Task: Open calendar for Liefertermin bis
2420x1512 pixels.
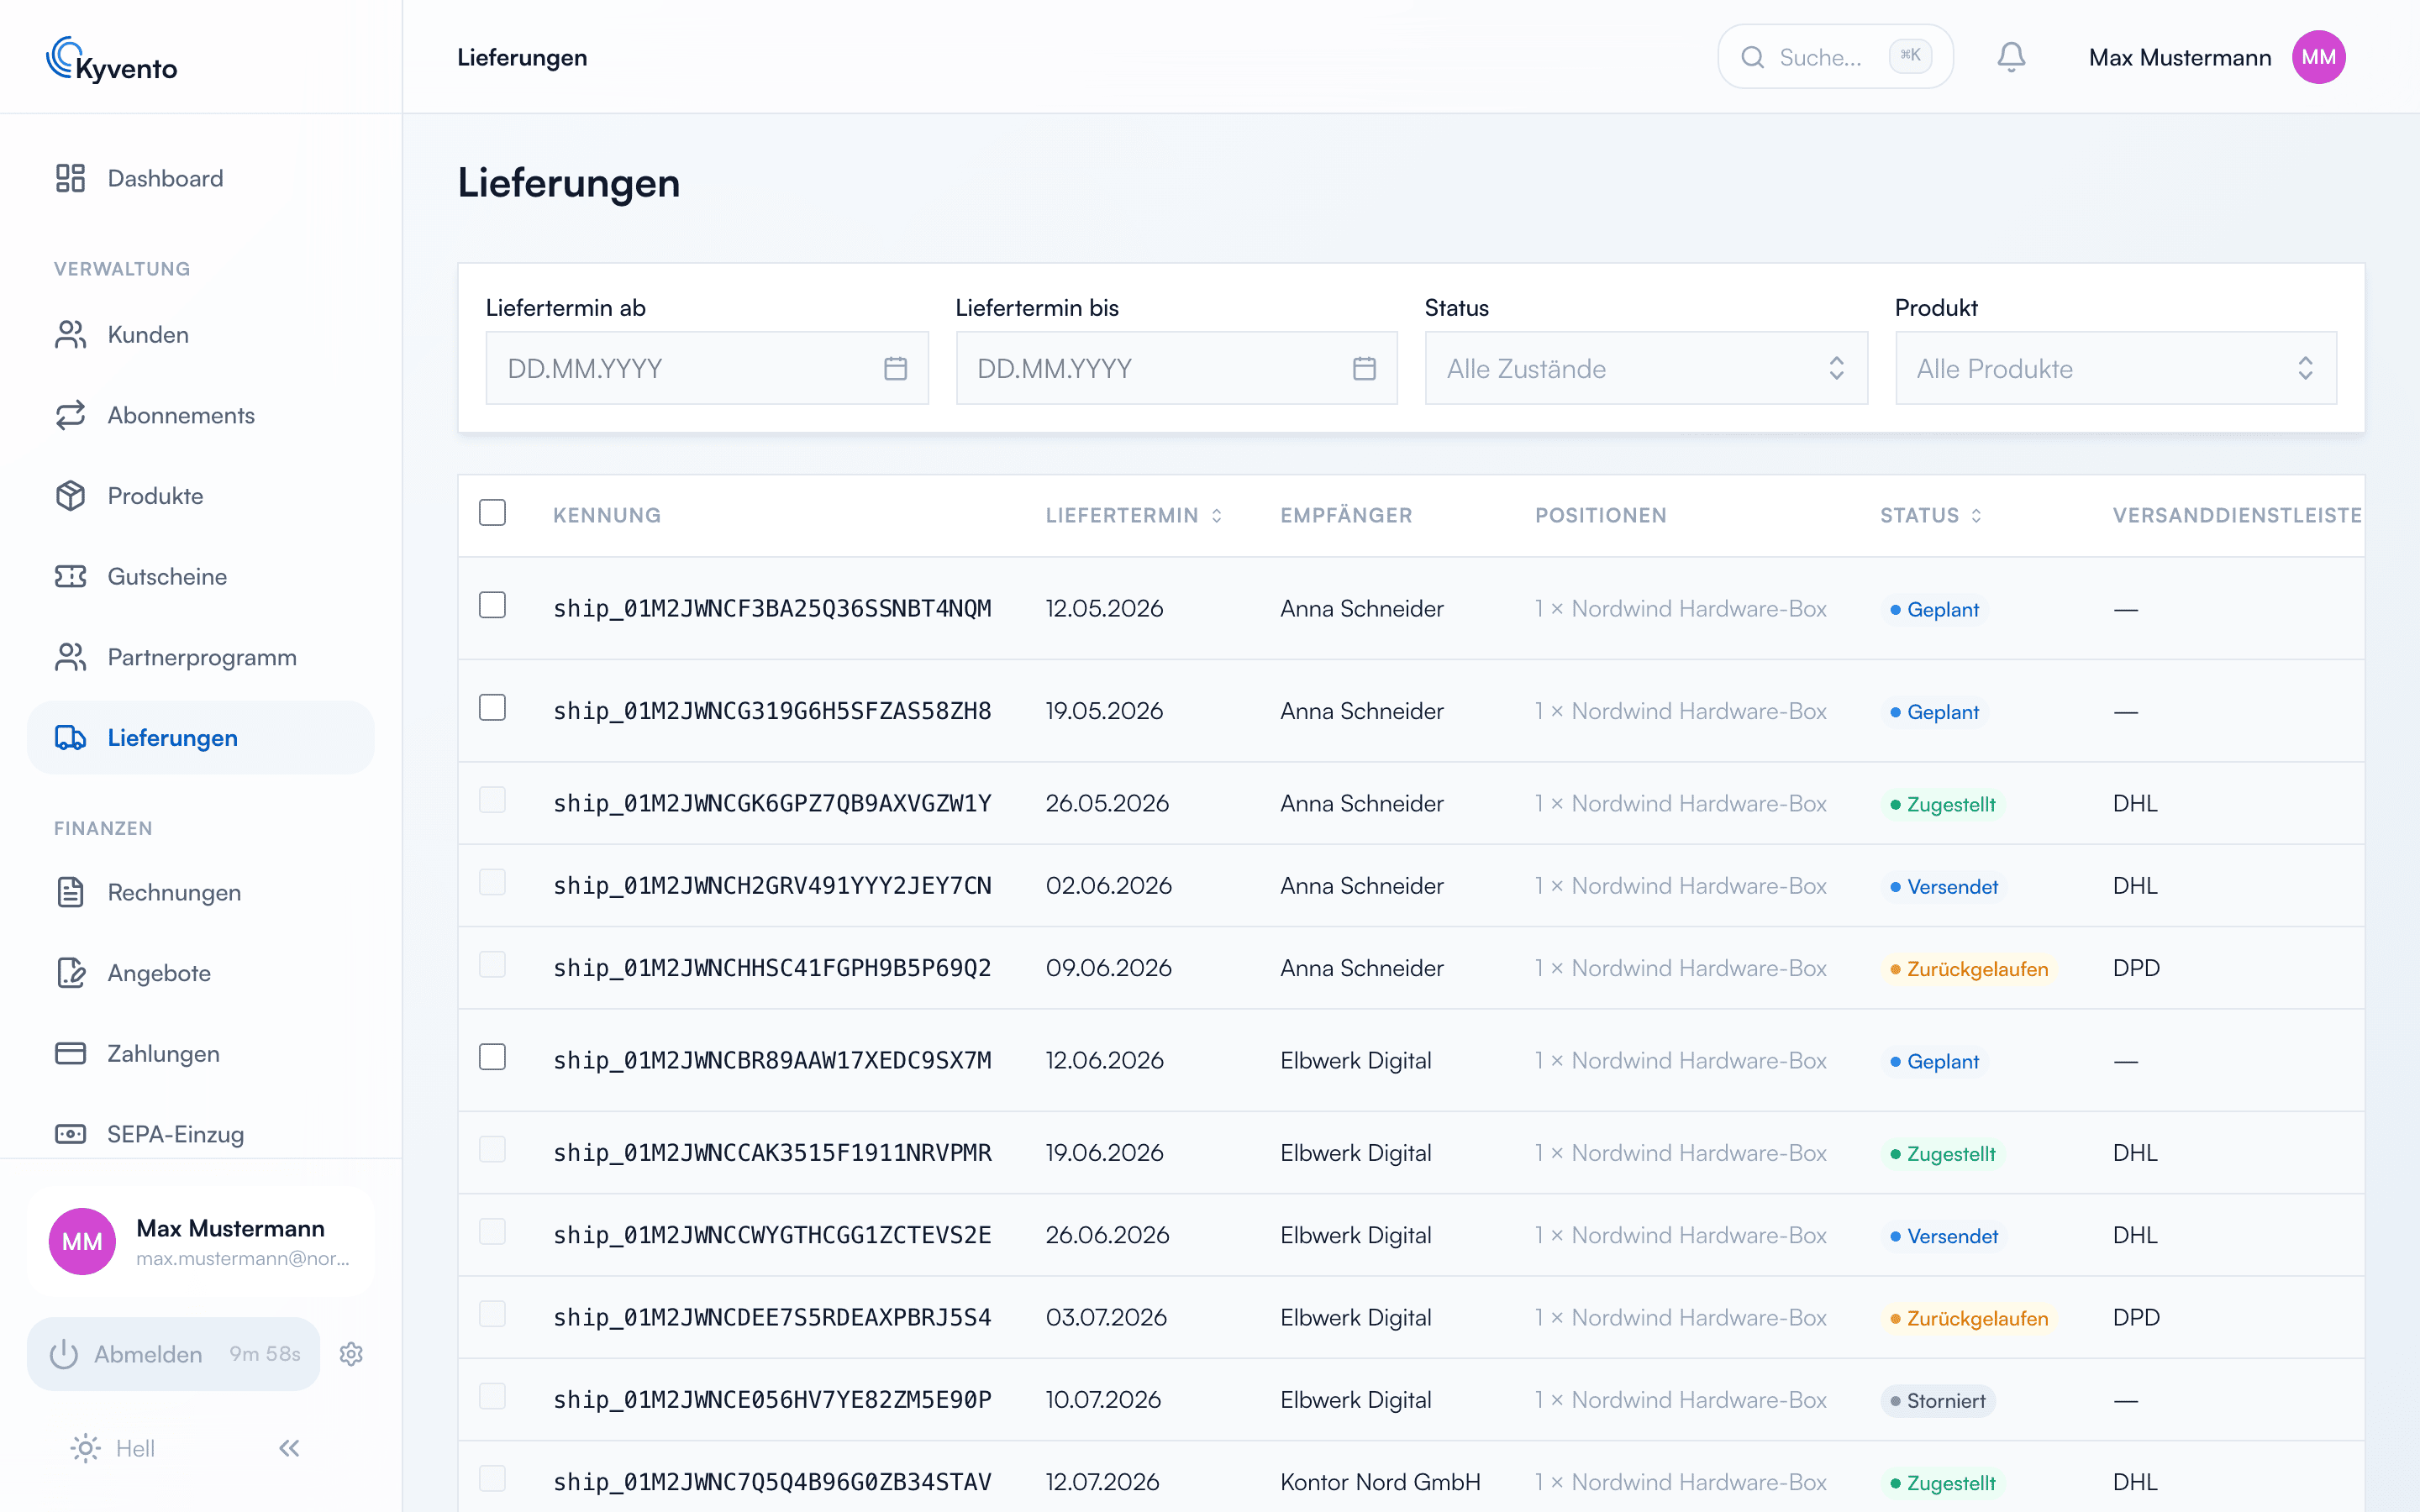Action: point(1364,368)
